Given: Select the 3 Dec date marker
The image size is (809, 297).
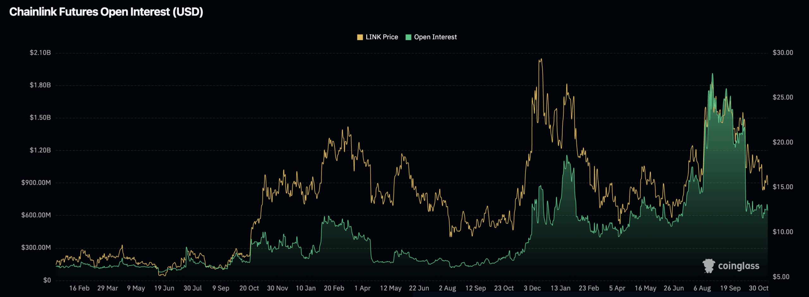Looking at the screenshot, I should pyautogui.click(x=532, y=288).
